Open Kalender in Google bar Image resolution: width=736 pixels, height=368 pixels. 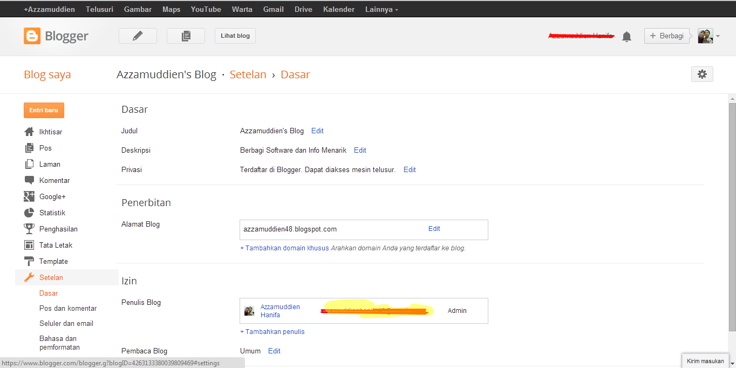(x=339, y=9)
